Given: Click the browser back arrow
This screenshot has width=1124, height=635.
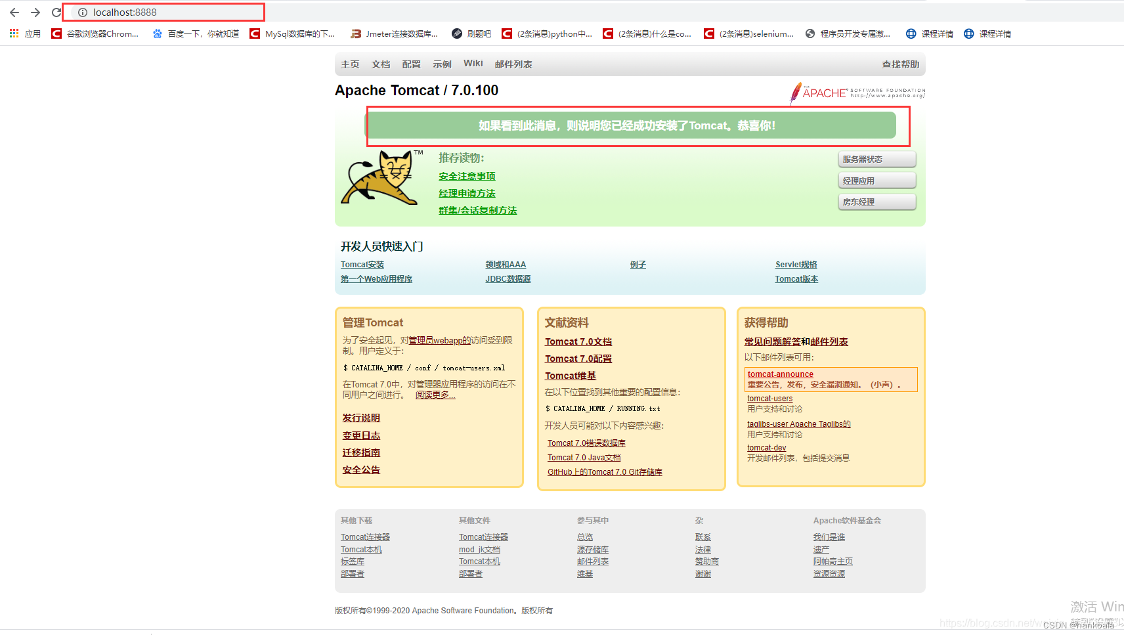Looking at the screenshot, I should 14,12.
